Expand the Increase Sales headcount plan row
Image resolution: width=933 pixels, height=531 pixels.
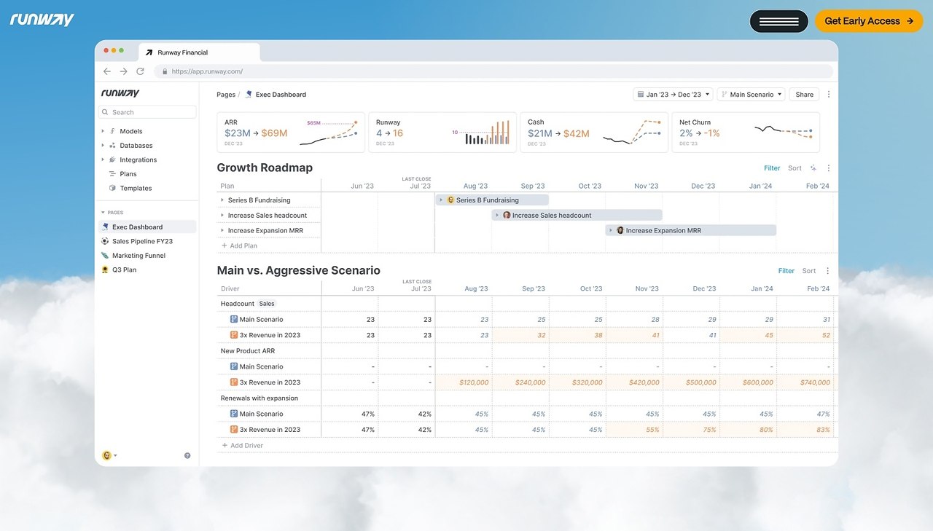[222, 216]
